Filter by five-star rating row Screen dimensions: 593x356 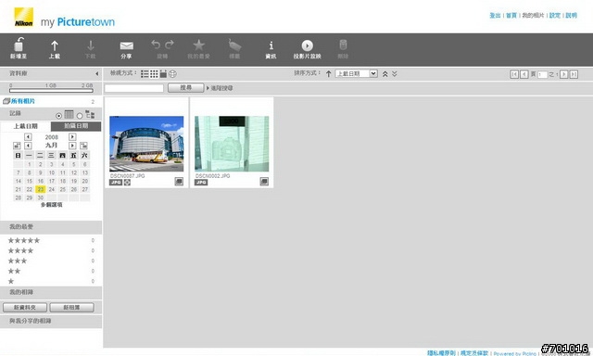tap(51, 241)
